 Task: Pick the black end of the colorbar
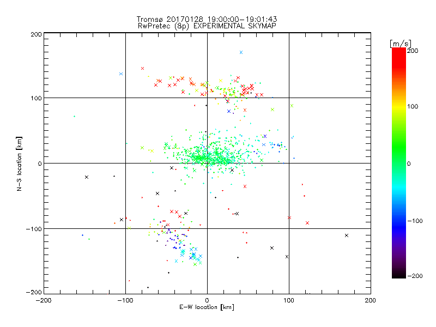click(399, 275)
